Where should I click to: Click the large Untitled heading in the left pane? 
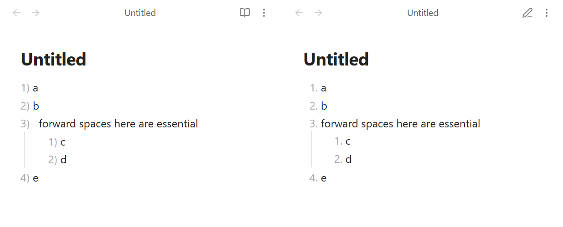54,60
